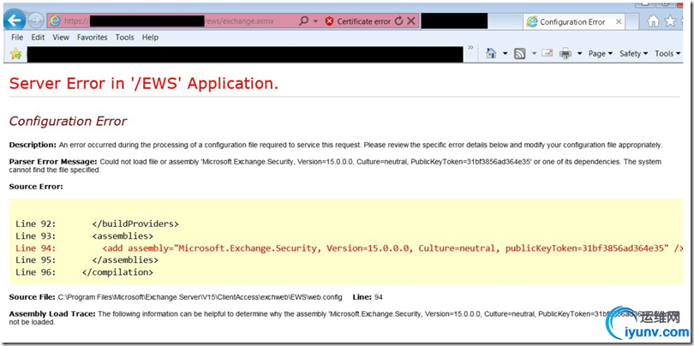The height and width of the screenshot is (346, 694).
Task: Open the Print dropdown arrow
Action: [580, 54]
